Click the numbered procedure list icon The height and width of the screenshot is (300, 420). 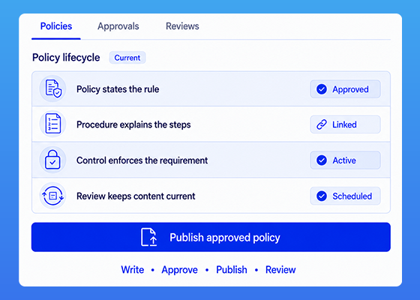click(x=52, y=124)
